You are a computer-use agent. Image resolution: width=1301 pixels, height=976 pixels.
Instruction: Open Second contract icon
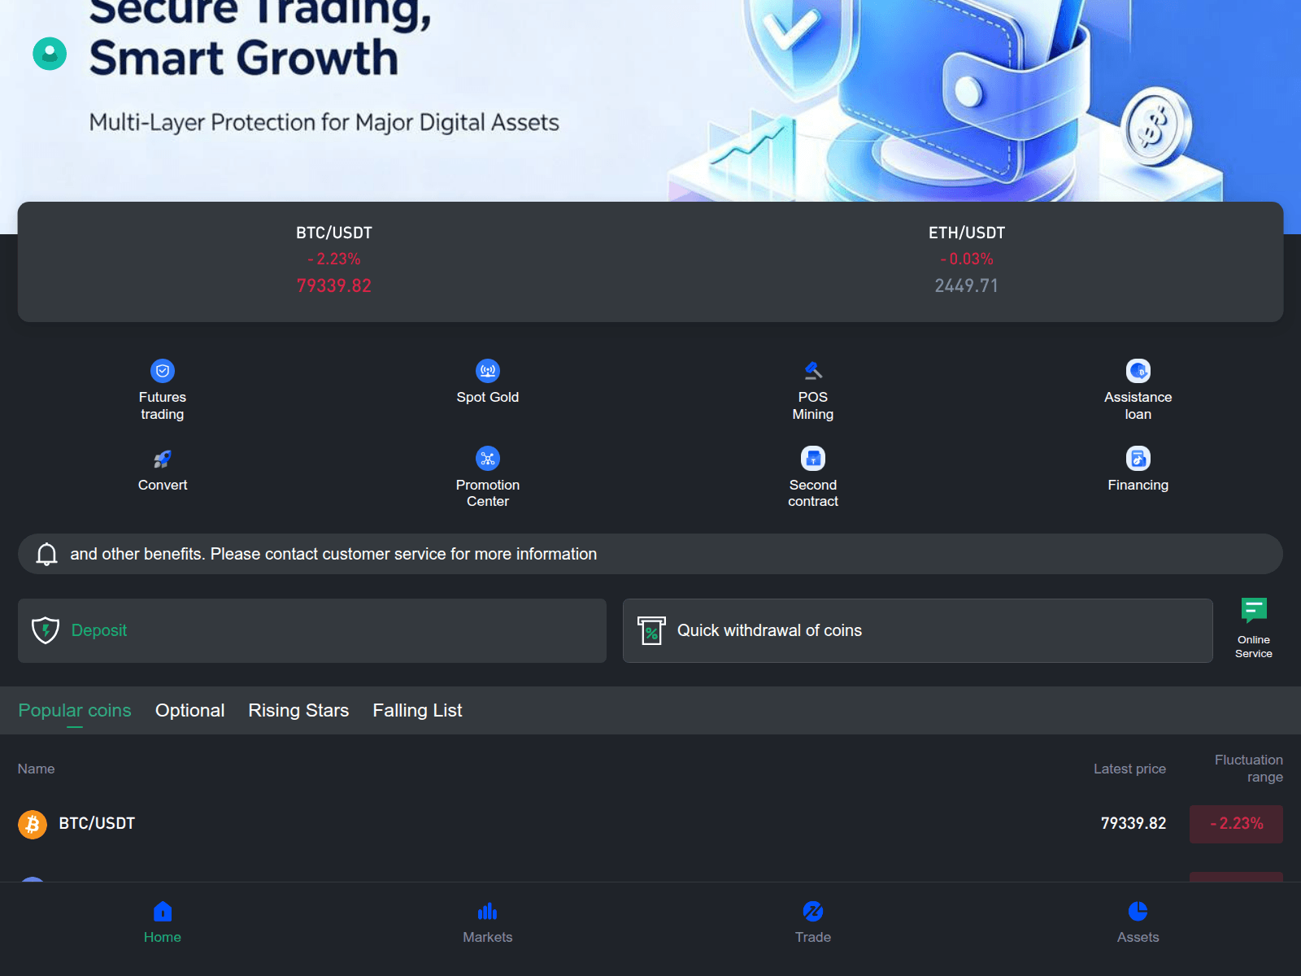[813, 459]
